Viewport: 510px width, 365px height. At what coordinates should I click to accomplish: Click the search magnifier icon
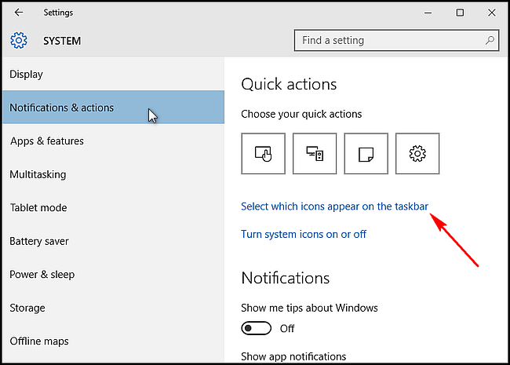490,40
